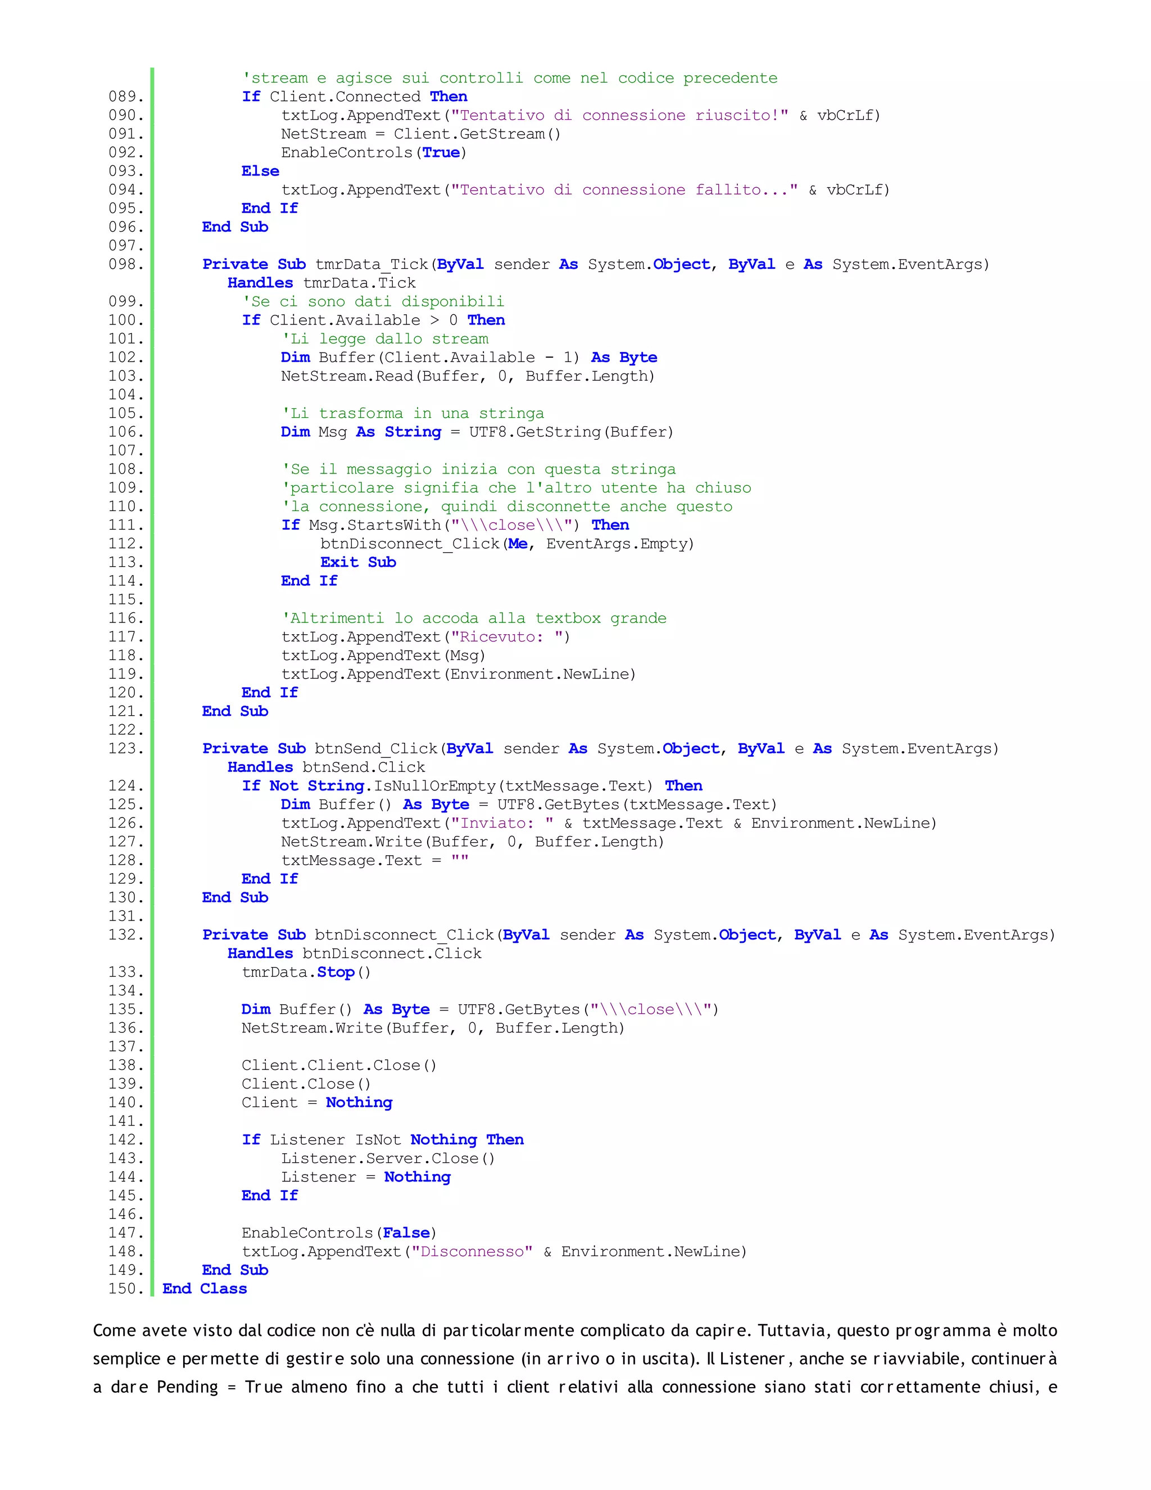This screenshot has width=1151, height=1490.
Task: Click 'Private Sub tmrData_Tick' declaration
Action: pos(315,265)
